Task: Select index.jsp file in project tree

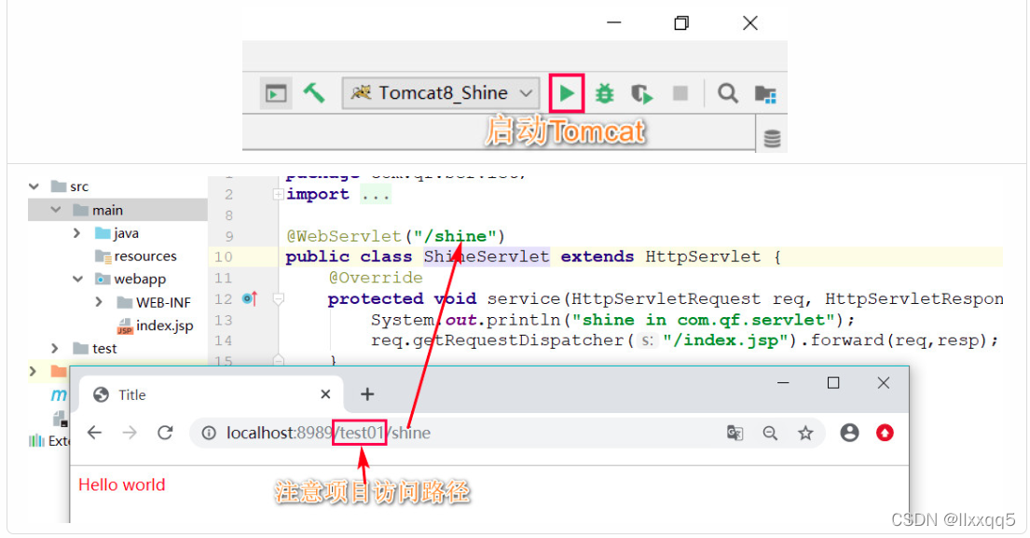Action: pos(155,325)
